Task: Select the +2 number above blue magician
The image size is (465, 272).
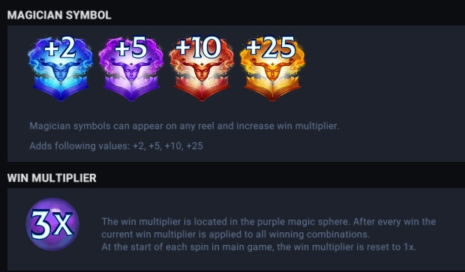Action: pos(59,47)
